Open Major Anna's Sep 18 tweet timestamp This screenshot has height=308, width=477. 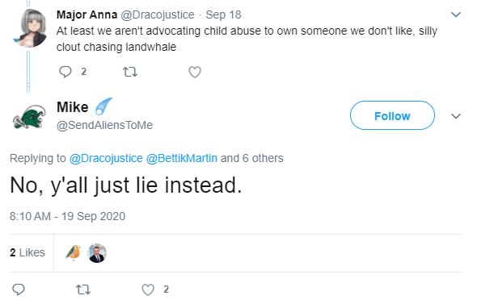pos(223,15)
